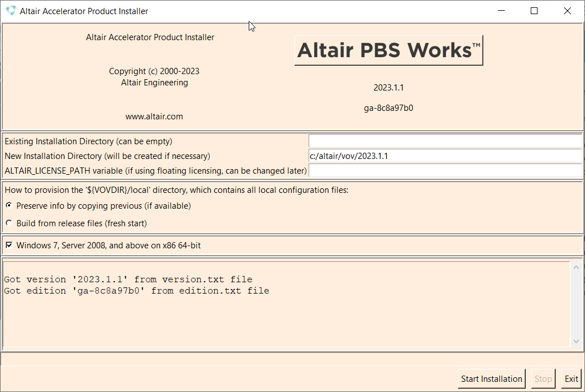
Task: Click the log scrollbar up arrow
Action: [x=576, y=268]
